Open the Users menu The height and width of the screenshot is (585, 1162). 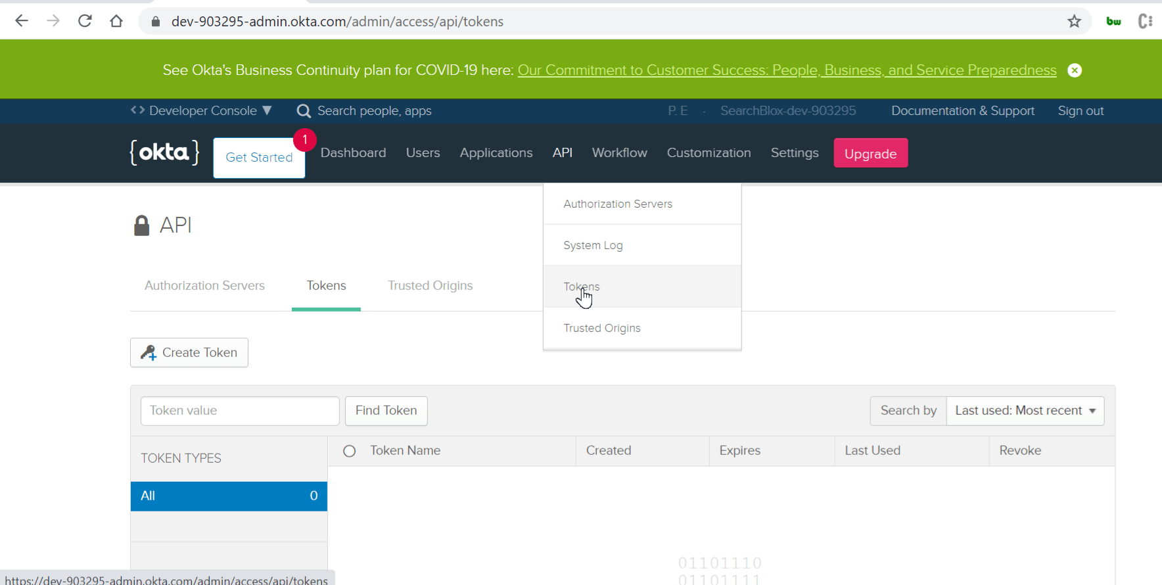(423, 152)
